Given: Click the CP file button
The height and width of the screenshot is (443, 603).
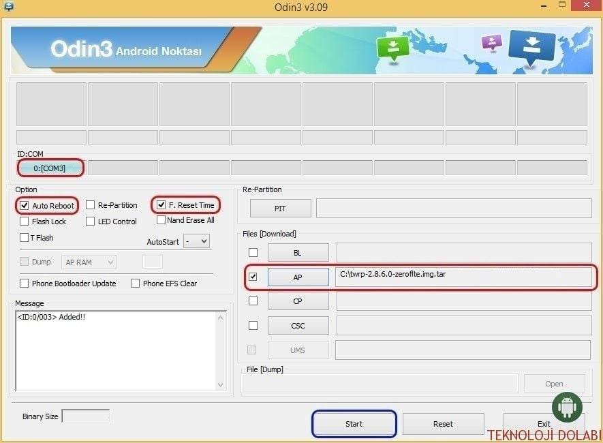Looking at the screenshot, I should click(298, 301).
